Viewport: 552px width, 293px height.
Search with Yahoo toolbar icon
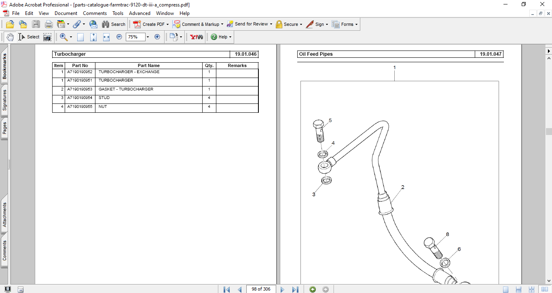click(x=196, y=37)
